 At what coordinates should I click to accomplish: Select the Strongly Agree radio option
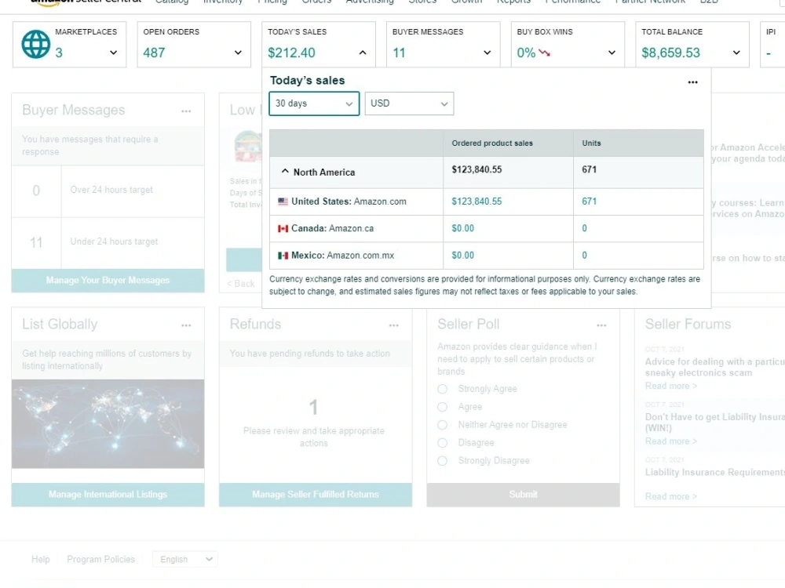point(442,389)
